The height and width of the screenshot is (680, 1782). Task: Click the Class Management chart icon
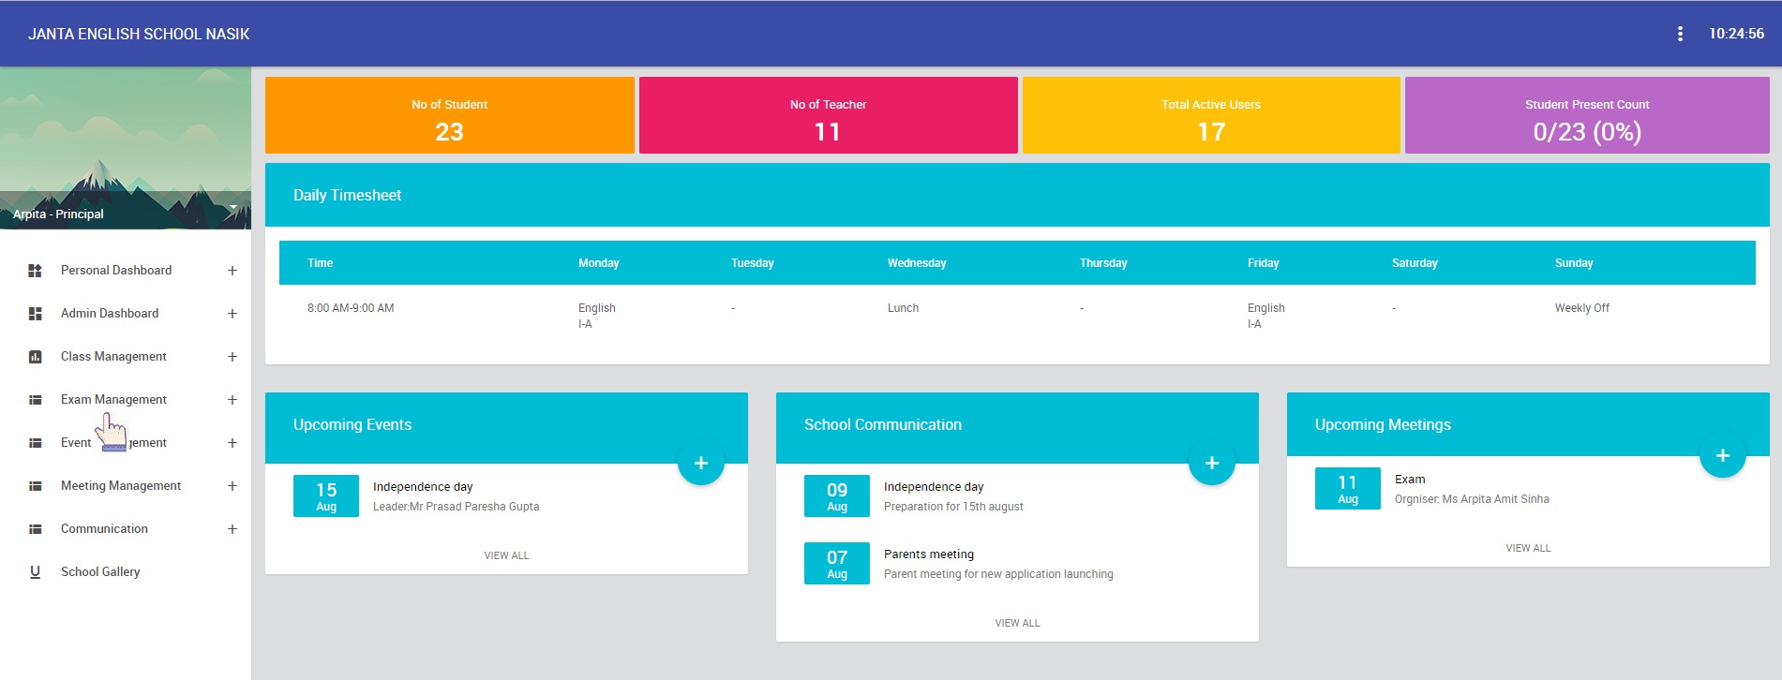coord(35,357)
